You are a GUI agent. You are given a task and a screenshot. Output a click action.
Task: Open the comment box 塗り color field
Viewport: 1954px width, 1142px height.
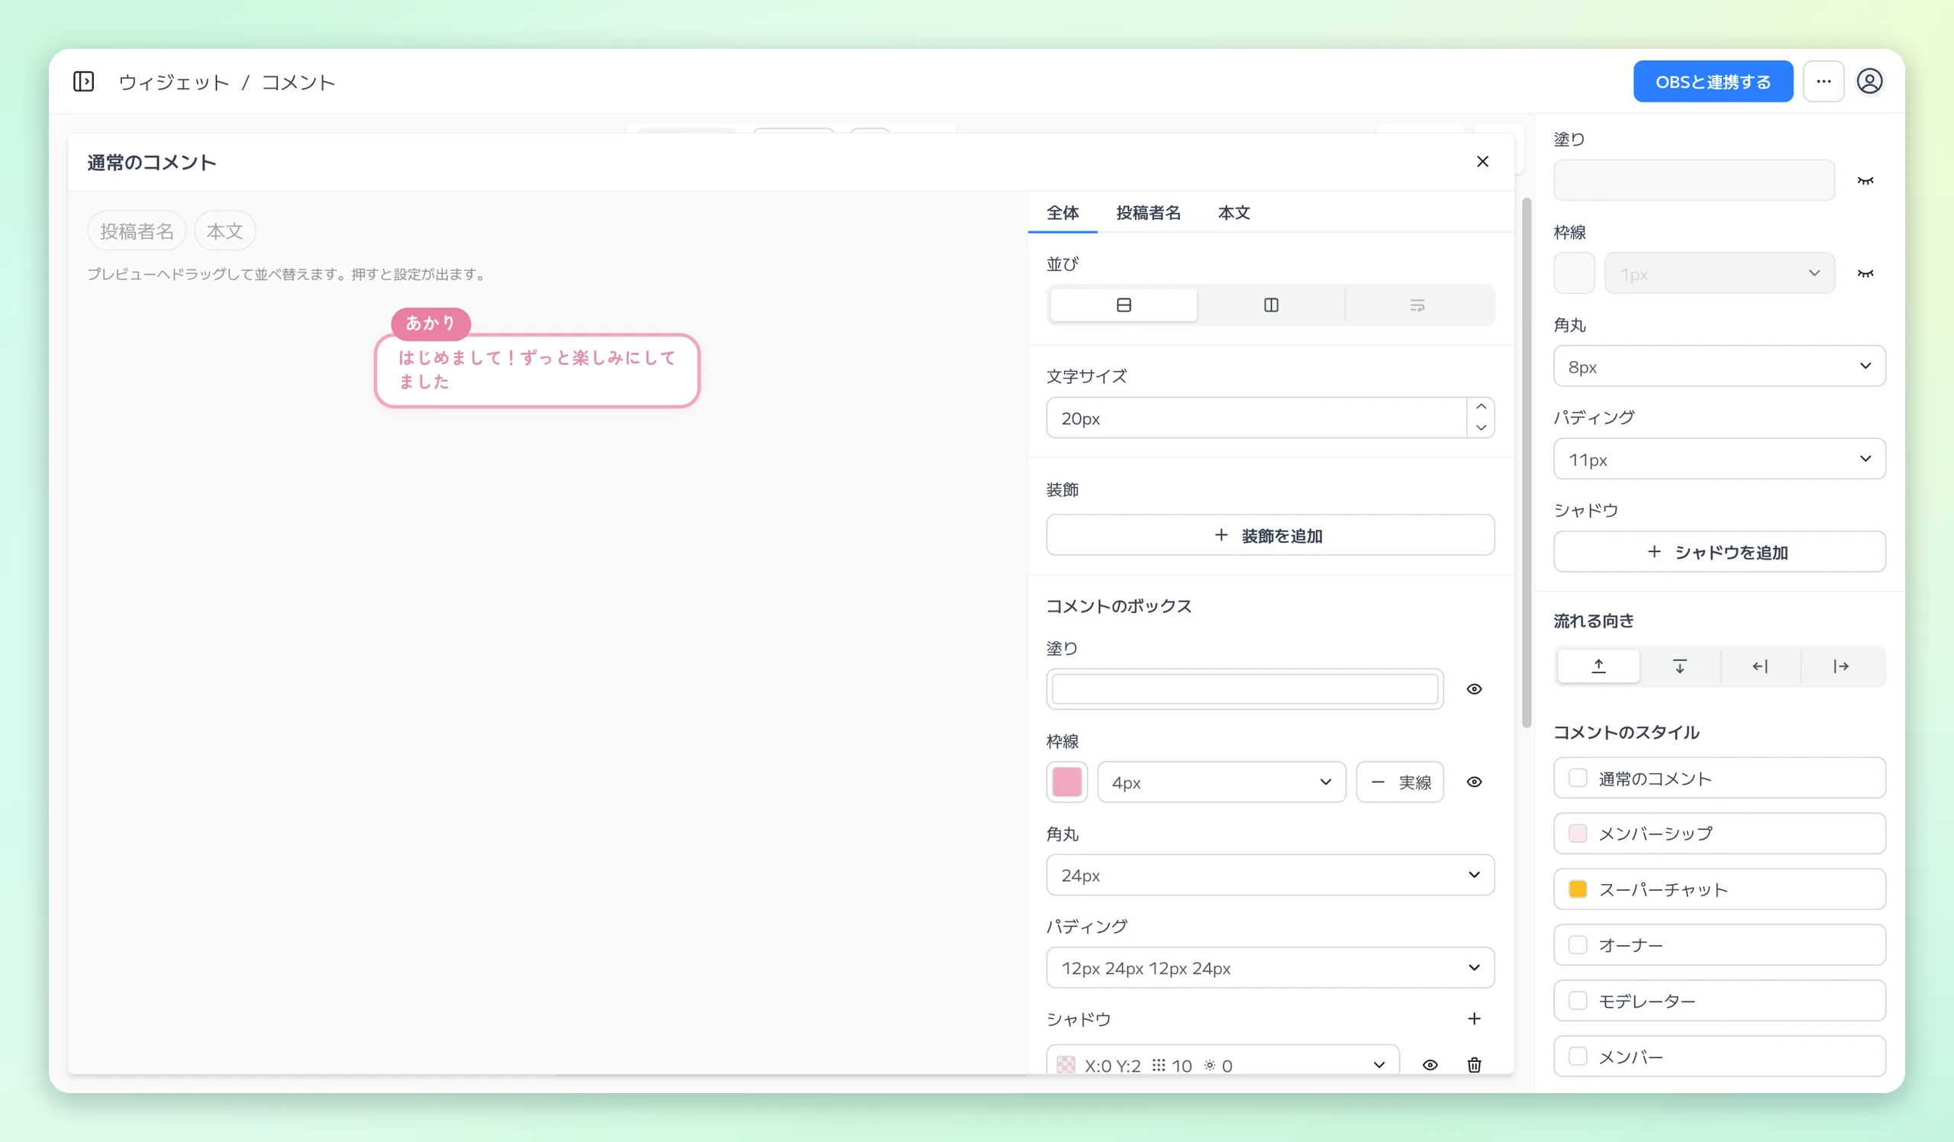(x=1243, y=689)
